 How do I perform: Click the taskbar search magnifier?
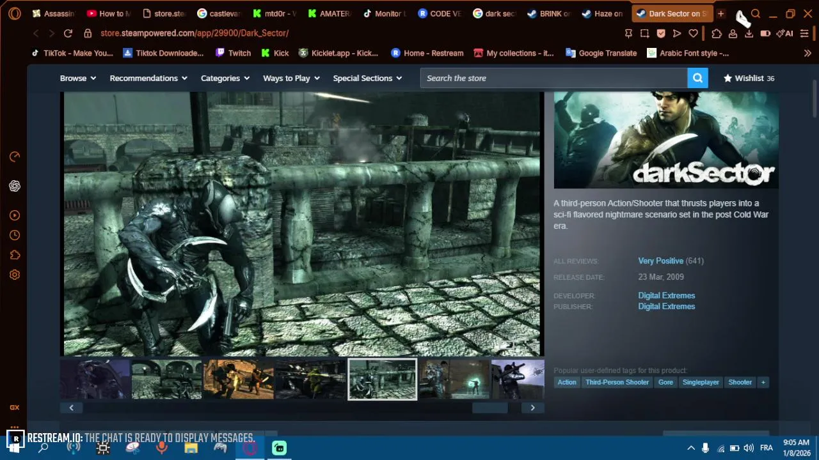44,448
